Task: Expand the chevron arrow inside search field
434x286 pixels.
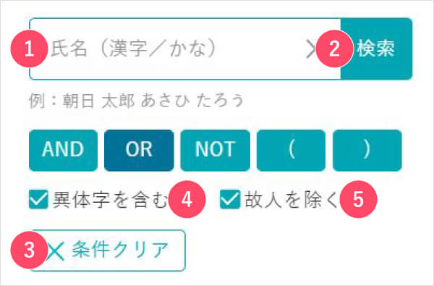Action: 310,49
